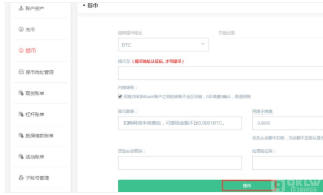Click the 提币 page heading
Screen dimensions: 323x195
coord(93,5)
